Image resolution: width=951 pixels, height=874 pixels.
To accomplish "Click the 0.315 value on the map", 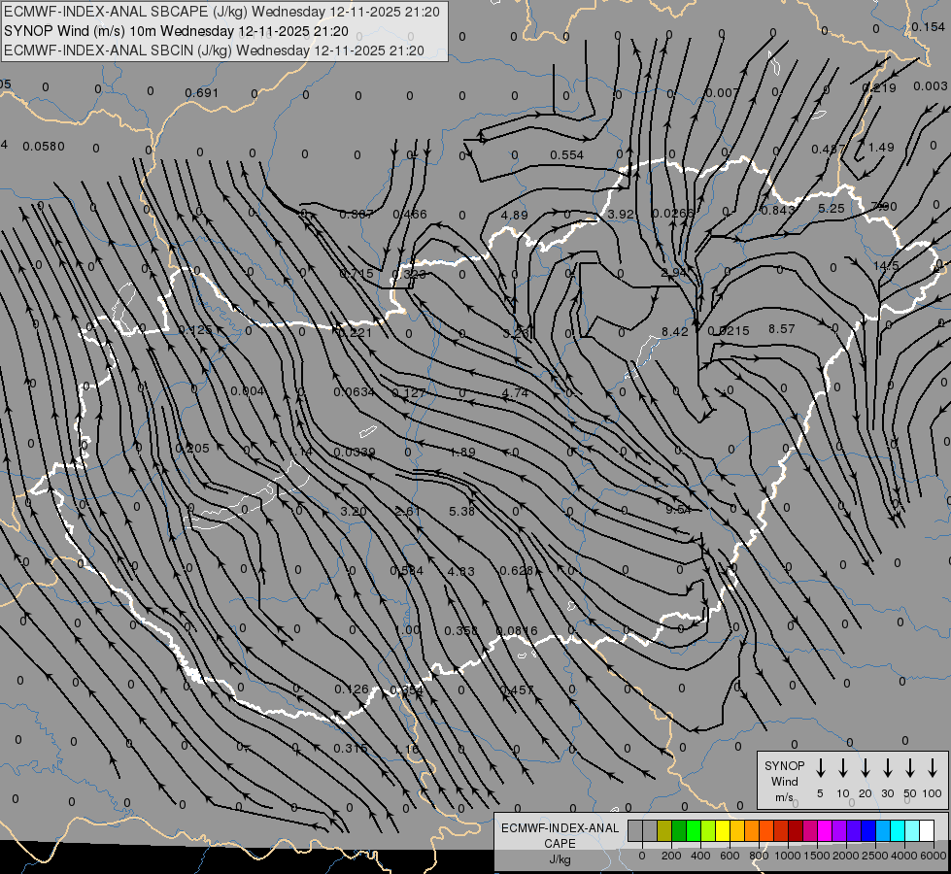I will tap(351, 749).
